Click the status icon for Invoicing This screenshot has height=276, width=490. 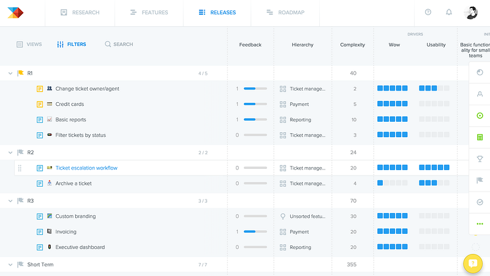40,232
